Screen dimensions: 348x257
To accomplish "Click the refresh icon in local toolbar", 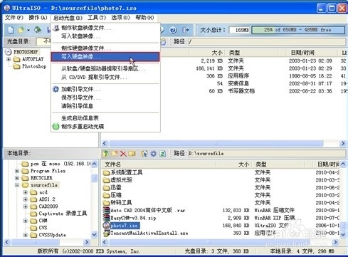I will point(162,154).
